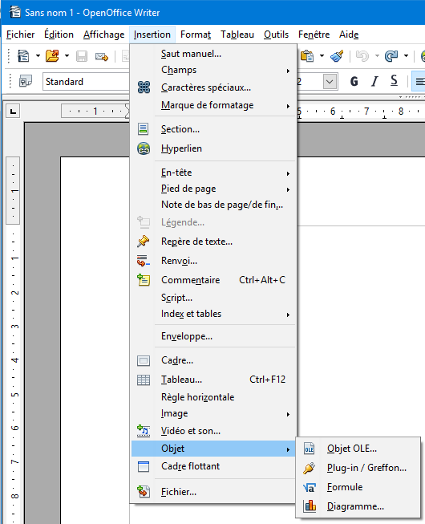
Task: Click the Open folder toolbar icon
Action: pyautogui.click(x=52, y=56)
